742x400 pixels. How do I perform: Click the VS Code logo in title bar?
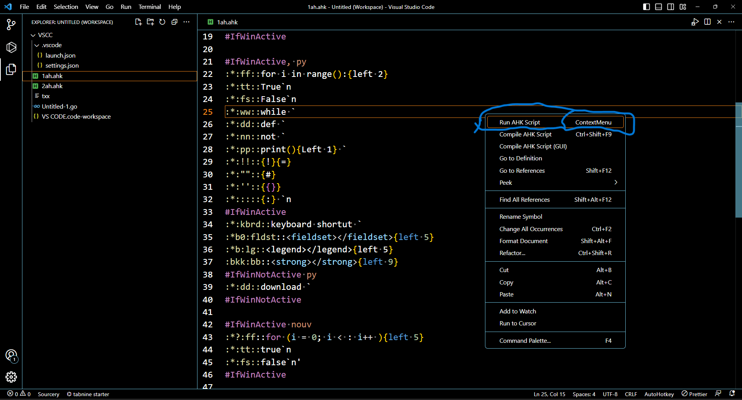8,7
